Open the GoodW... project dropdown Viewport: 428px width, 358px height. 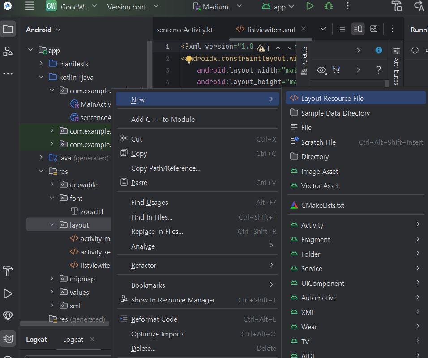coord(71,6)
